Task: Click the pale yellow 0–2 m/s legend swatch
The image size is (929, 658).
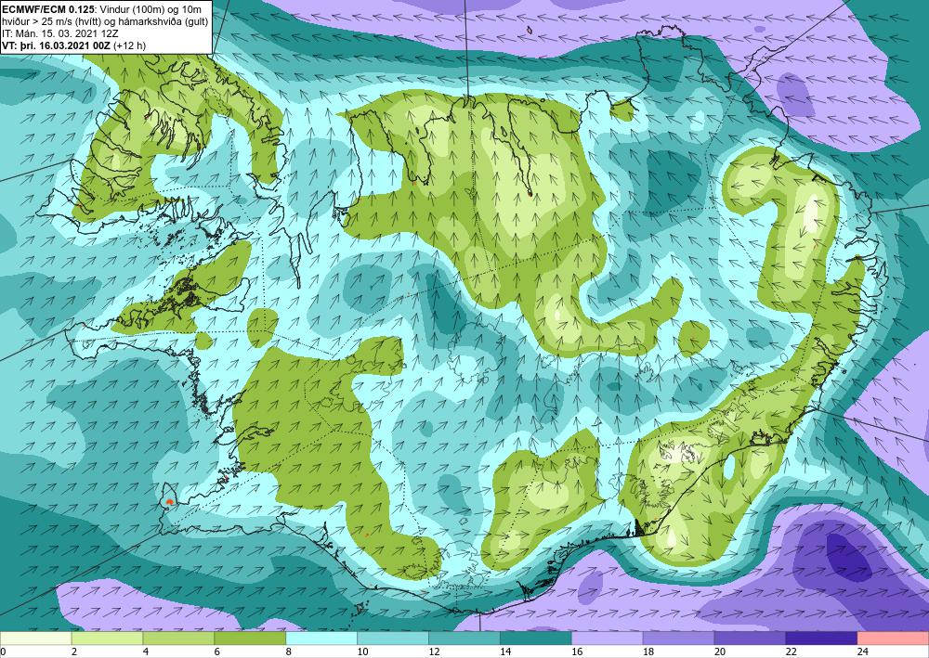Action: point(35,639)
